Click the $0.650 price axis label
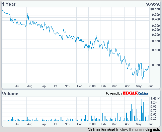Image resolution: width=162 pixels, height=132 pixels. tap(155, 9)
